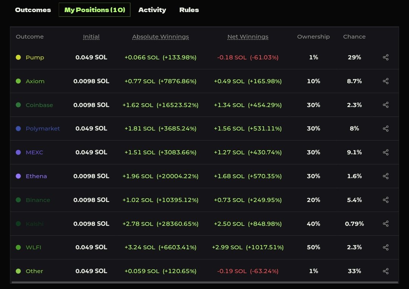Open the Ethena outcome name

pyautogui.click(x=36, y=176)
